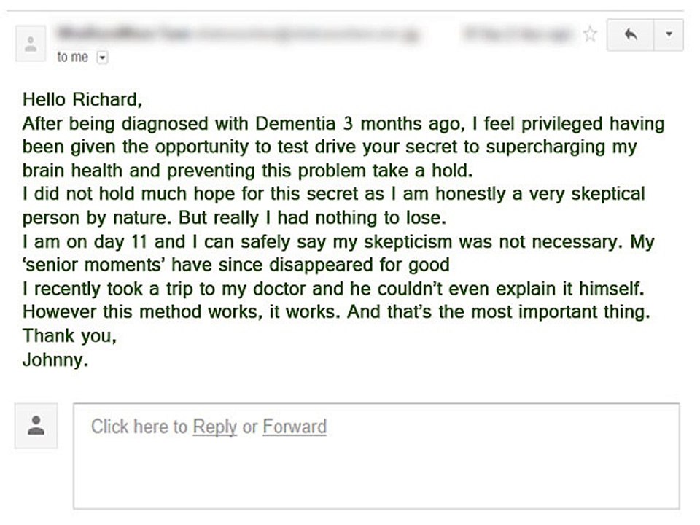This screenshot has width=700, height=525.
Task: Click the Forward link
Action: tap(294, 427)
